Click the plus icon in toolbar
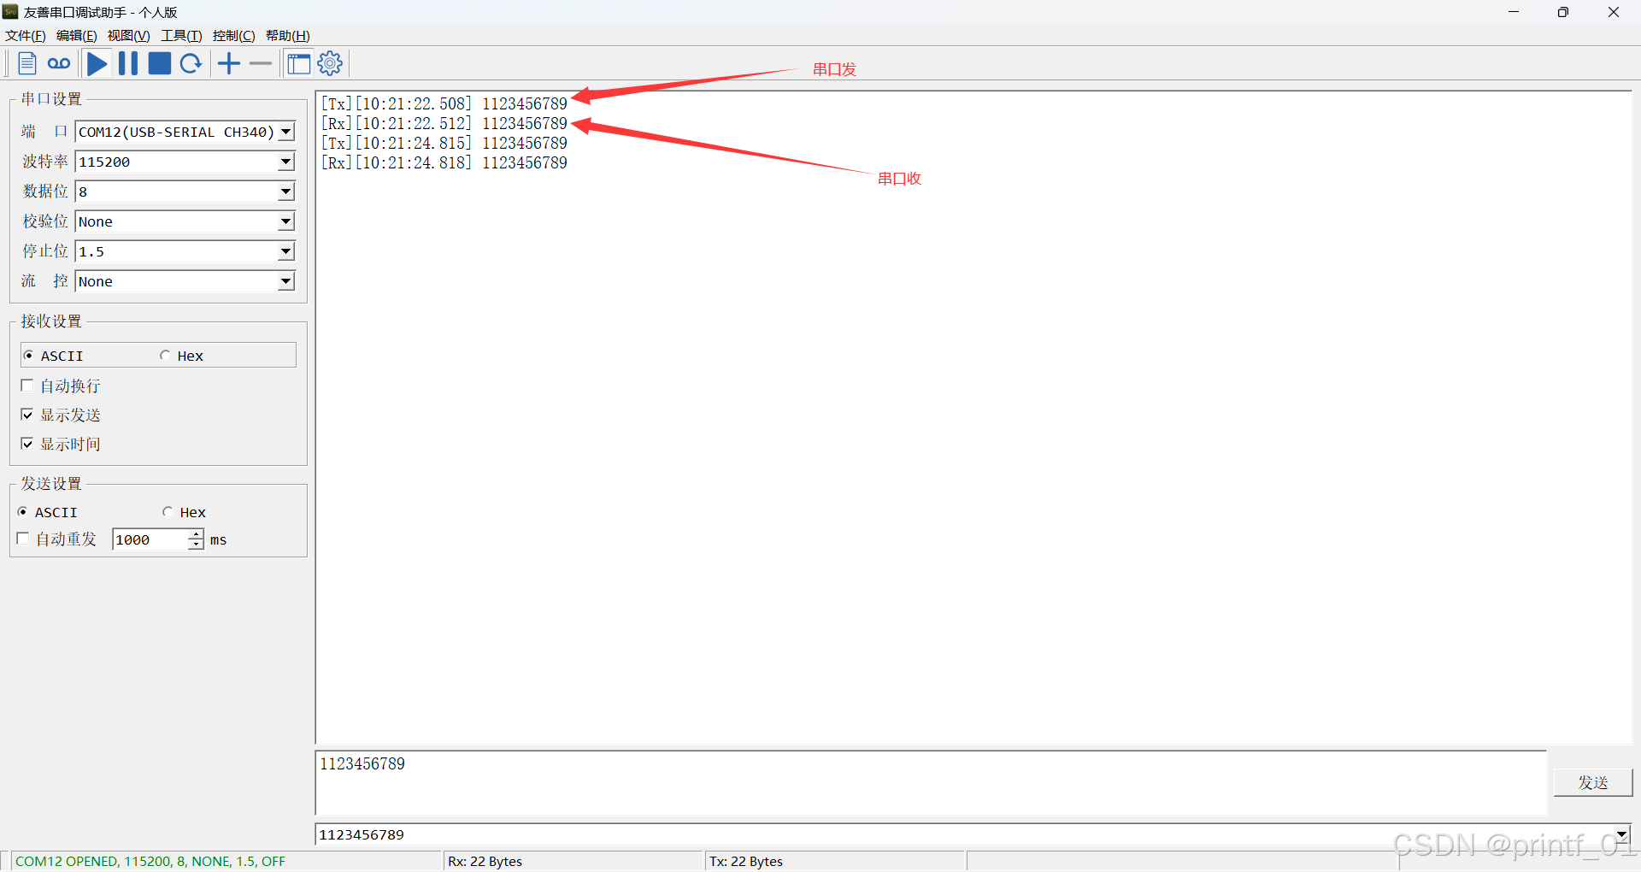This screenshot has height=872, width=1641. (x=229, y=63)
